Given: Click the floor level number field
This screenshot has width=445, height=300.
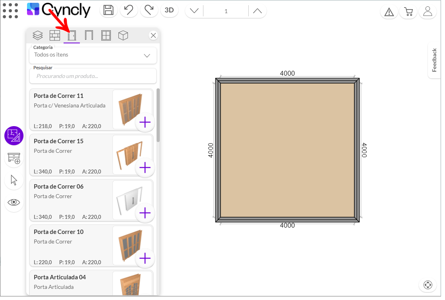Looking at the screenshot, I should pos(226,11).
